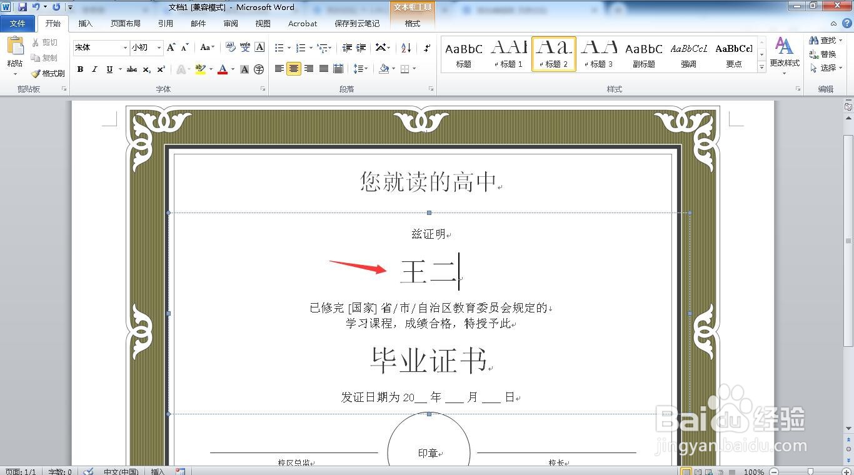This screenshot has width=854, height=475.
Task: Decrease the paragraph indent
Action: tap(346, 47)
